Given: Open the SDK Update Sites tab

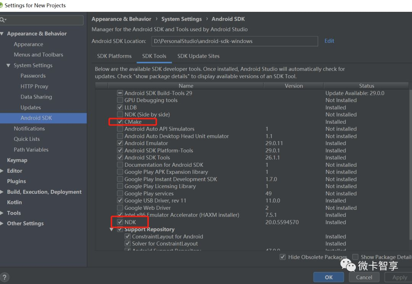Looking at the screenshot, I should (198, 56).
